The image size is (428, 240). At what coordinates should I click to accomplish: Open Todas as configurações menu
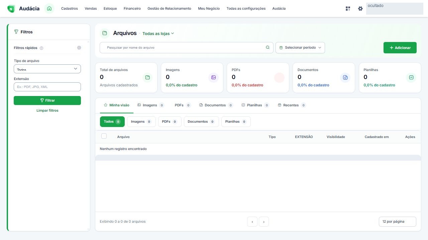pyautogui.click(x=246, y=9)
